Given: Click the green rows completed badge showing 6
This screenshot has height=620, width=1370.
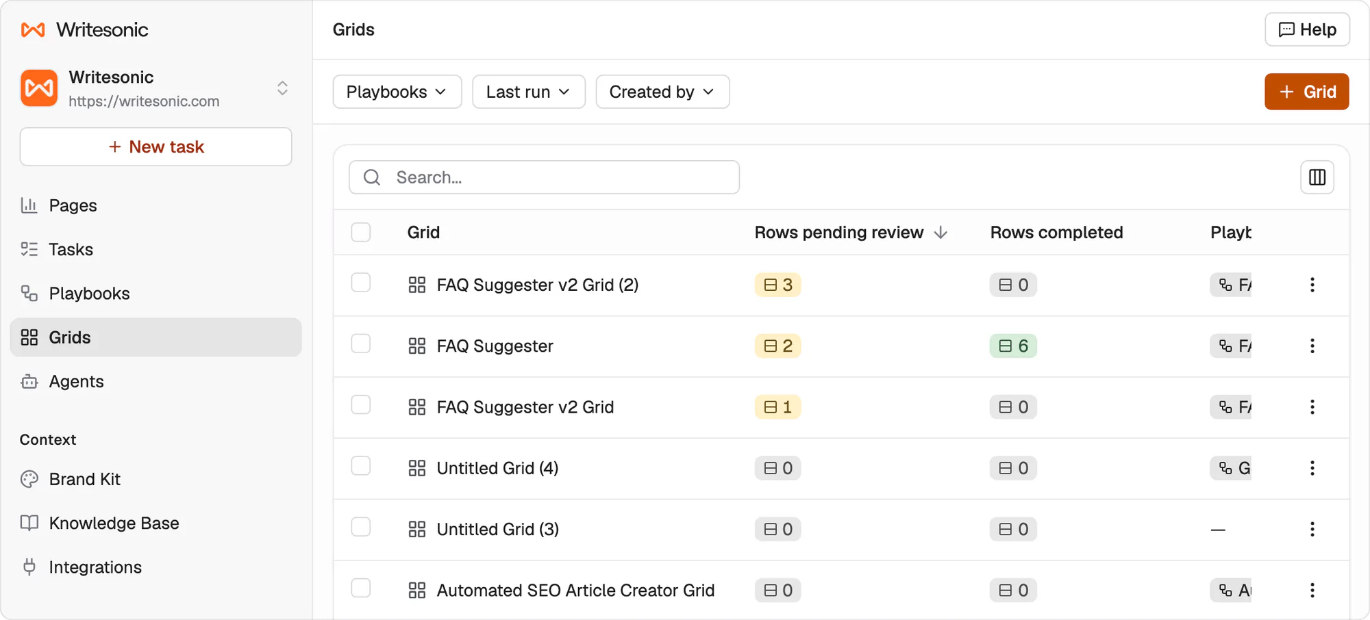Looking at the screenshot, I should [x=1013, y=346].
